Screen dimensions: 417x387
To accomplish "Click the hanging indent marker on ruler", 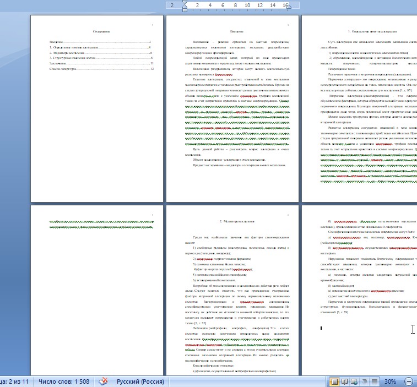I will (x=185, y=7).
